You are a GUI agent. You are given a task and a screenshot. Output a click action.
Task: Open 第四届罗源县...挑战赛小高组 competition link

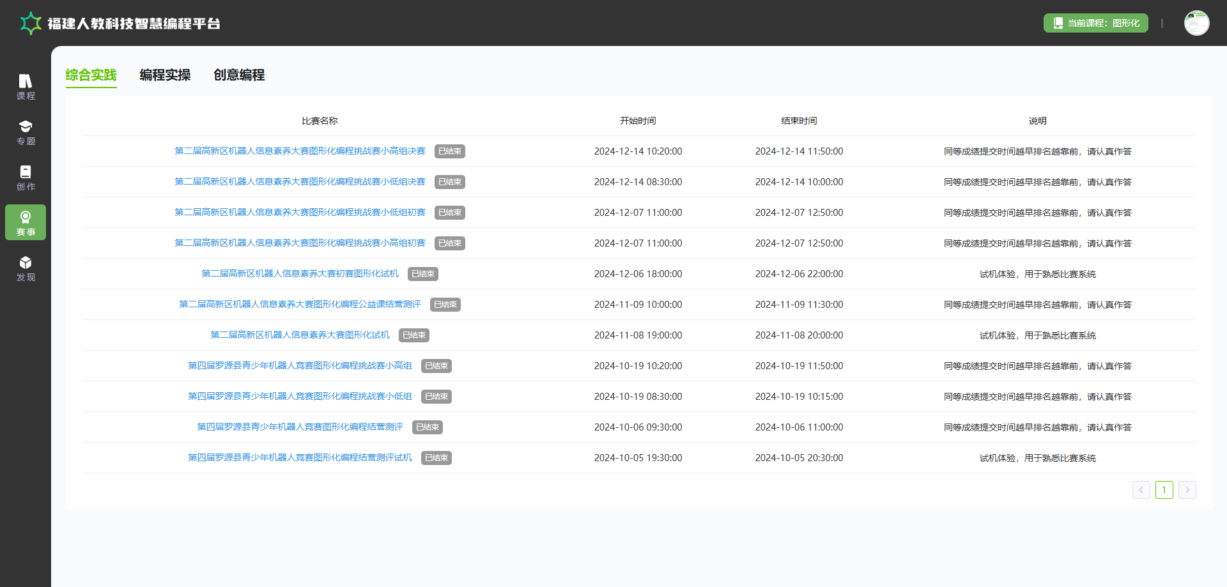[x=300, y=366]
